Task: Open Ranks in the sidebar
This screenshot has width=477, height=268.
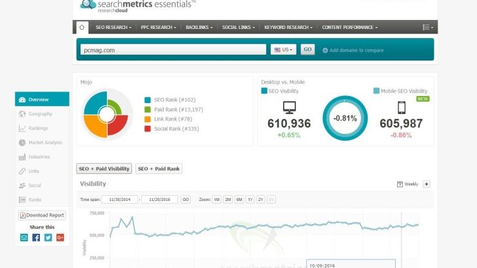Action: pyautogui.click(x=42, y=200)
